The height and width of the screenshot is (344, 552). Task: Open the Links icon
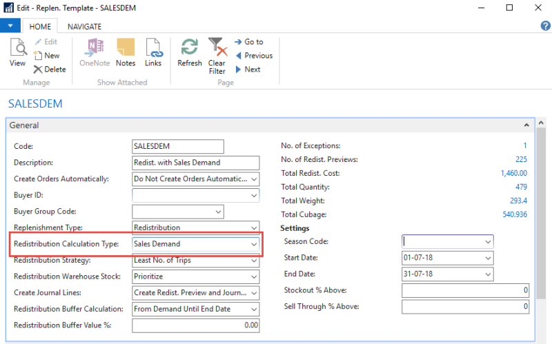coord(153,52)
